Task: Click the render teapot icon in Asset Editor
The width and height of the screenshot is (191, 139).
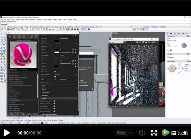Action: [x=32, y=37]
